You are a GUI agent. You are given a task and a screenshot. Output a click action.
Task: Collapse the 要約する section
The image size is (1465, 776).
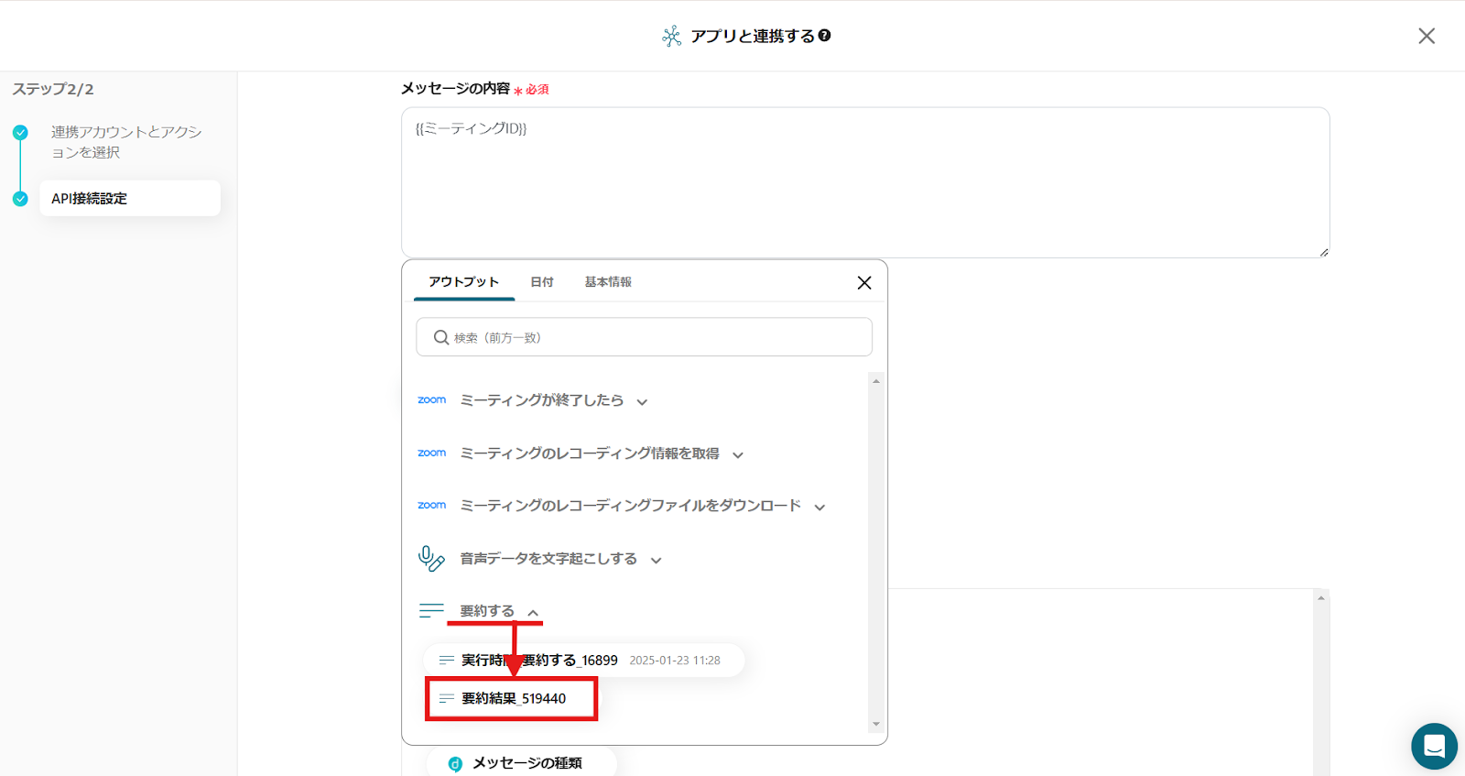[533, 613]
